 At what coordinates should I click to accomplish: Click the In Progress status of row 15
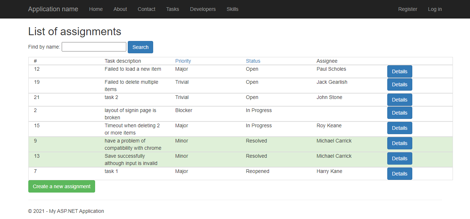[259, 125]
